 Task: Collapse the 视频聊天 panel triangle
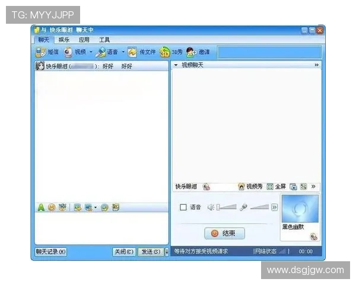(176, 65)
